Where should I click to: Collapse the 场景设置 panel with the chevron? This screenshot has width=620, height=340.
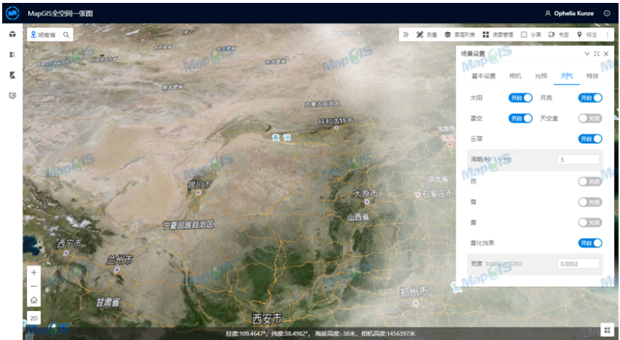pyautogui.click(x=587, y=54)
